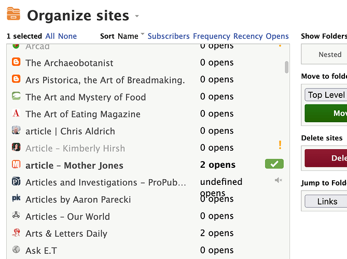The width and height of the screenshot is (347, 259).
Task: Click The Archaeobotanist Blogger icon
Action: (x=16, y=62)
